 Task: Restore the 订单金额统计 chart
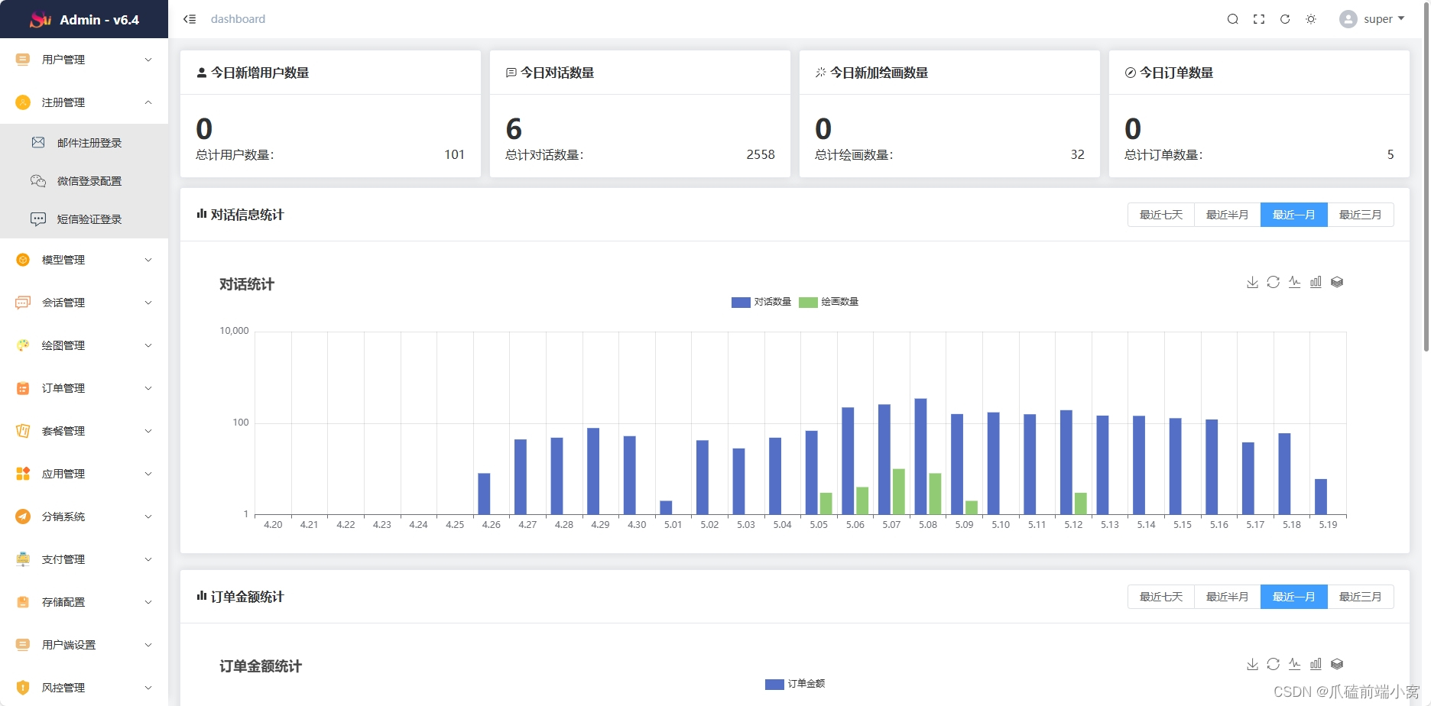(1273, 664)
